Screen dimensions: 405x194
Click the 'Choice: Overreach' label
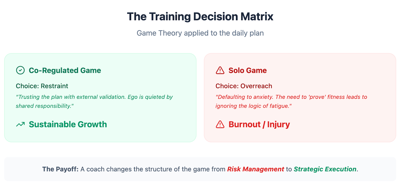coord(244,86)
